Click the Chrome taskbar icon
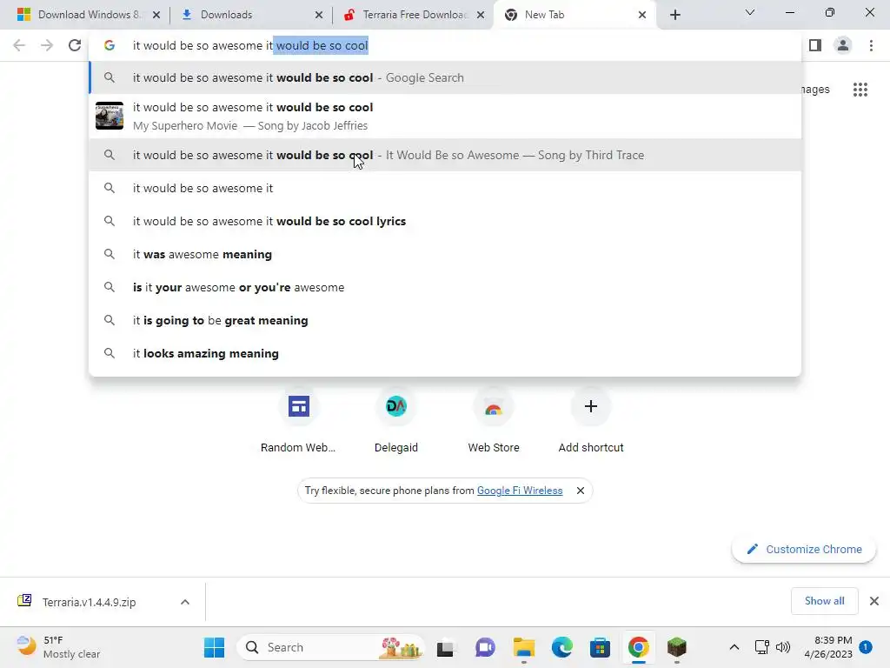890x668 pixels. tap(639, 647)
